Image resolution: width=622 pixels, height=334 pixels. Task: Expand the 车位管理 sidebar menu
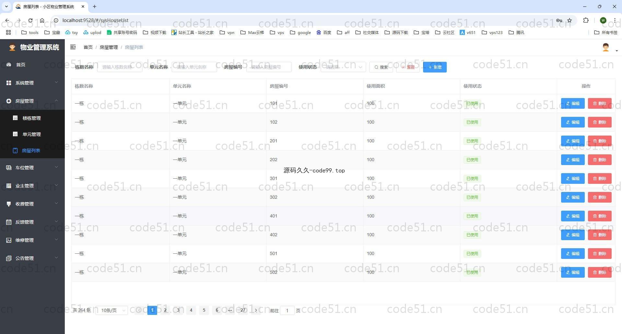point(32,168)
